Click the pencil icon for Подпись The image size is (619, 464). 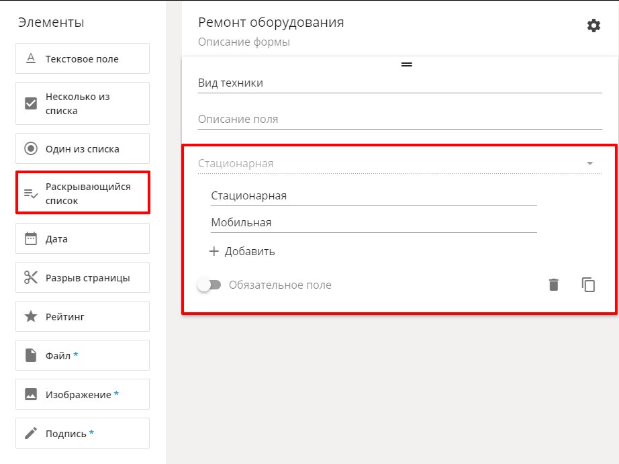[x=31, y=433]
